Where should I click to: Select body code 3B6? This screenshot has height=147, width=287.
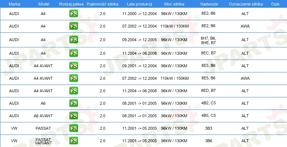(x=208, y=141)
